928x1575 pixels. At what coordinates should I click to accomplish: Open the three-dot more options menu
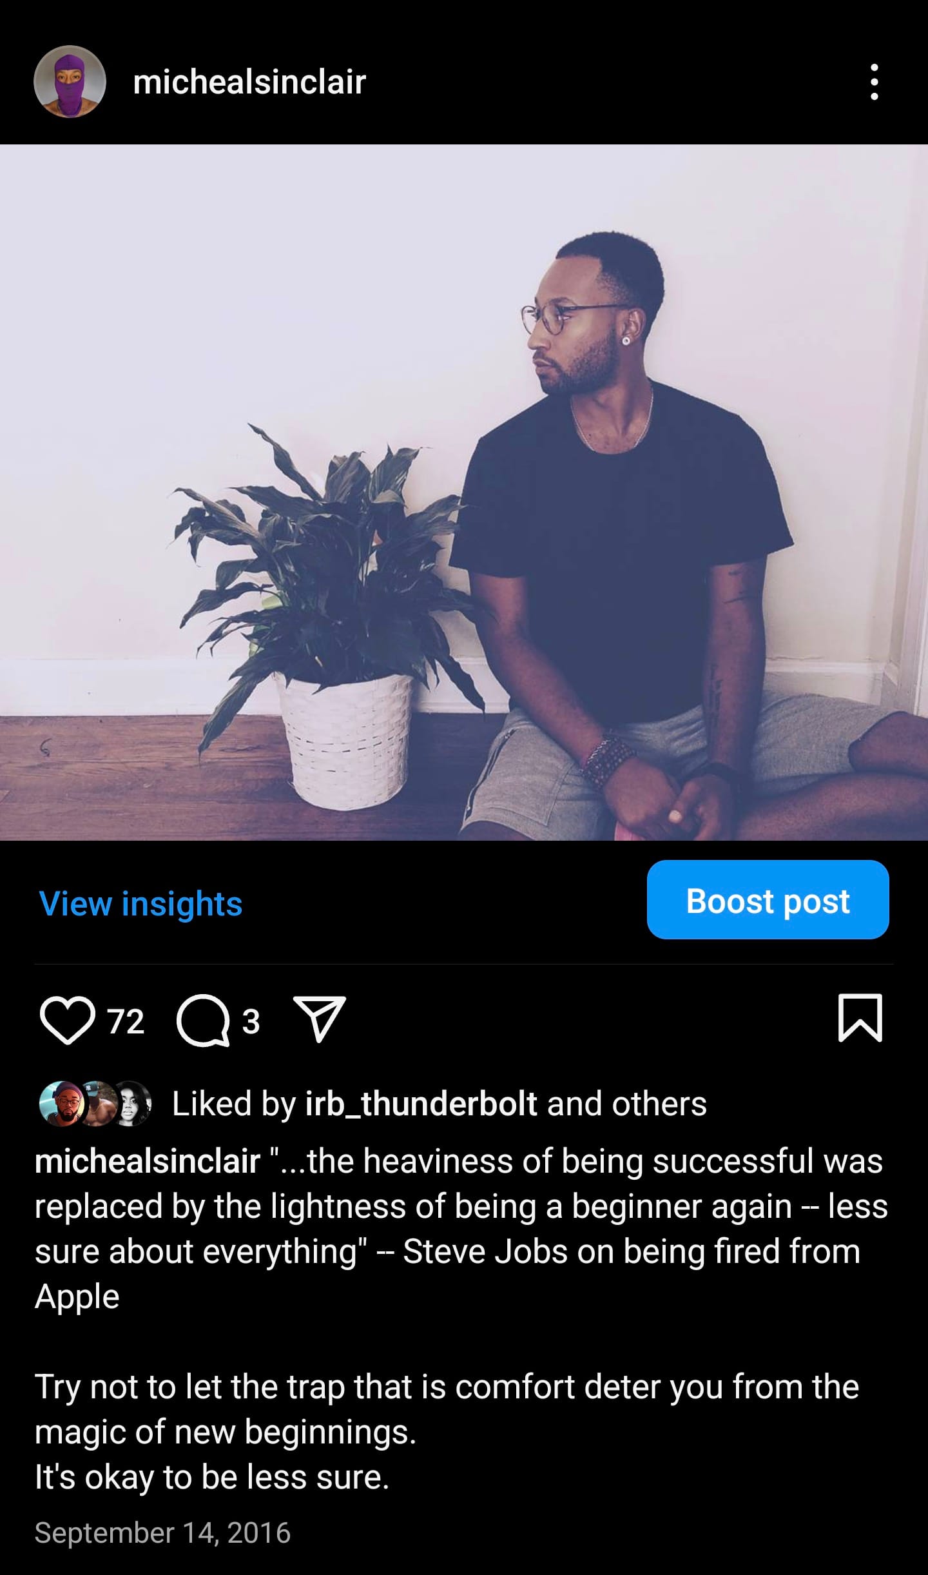[874, 82]
